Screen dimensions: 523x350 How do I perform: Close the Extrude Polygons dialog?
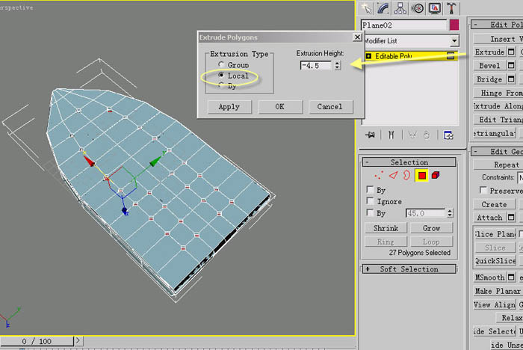pos(357,37)
